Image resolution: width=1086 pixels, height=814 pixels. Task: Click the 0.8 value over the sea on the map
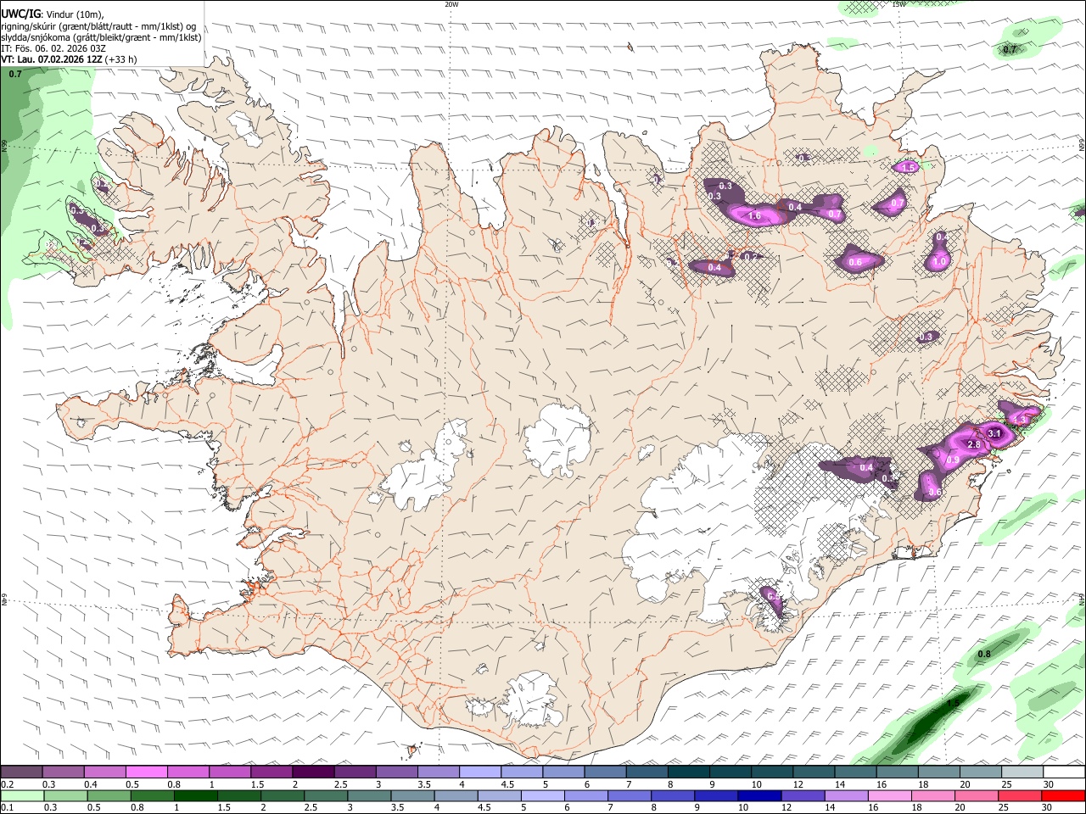click(984, 654)
